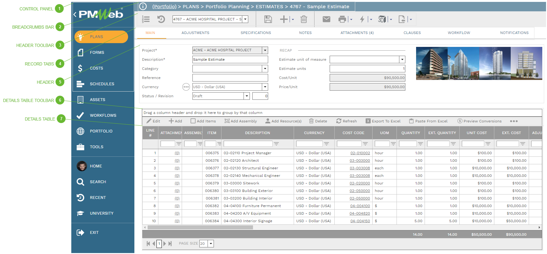Click the info icon in breadcrumbs bar

point(143,6)
